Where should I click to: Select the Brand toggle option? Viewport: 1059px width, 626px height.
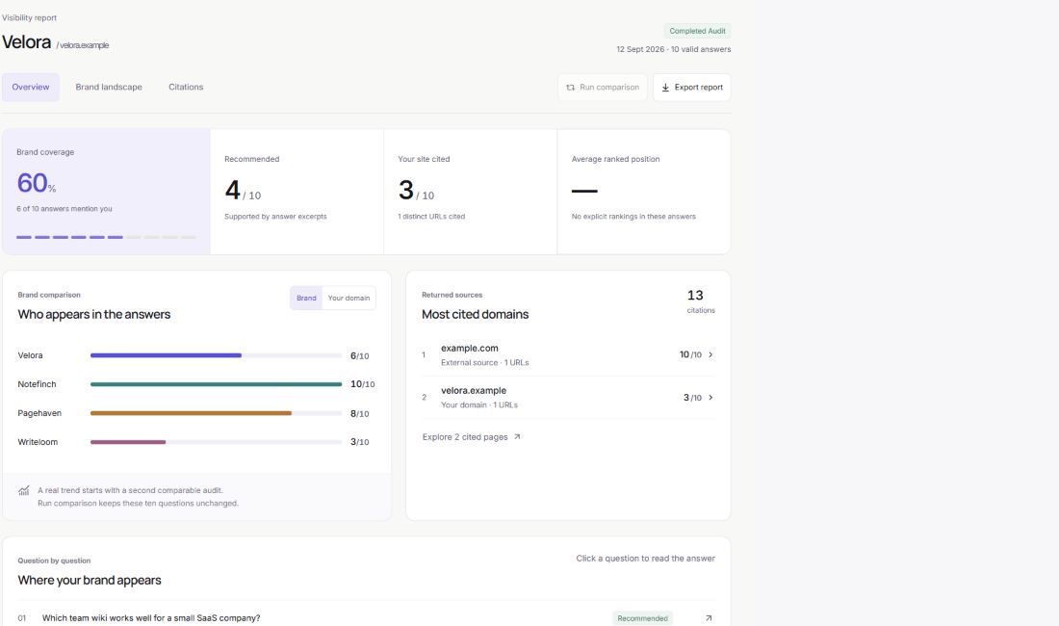point(306,298)
